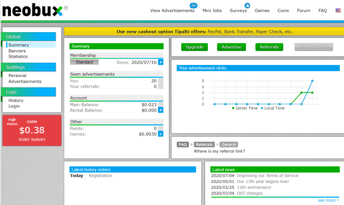Open news 'DST changes'

pos(250,193)
